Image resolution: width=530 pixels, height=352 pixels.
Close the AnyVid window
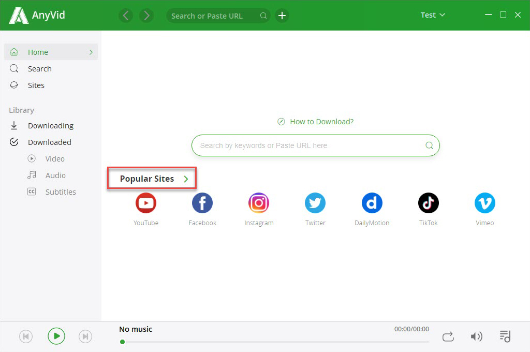pos(518,15)
